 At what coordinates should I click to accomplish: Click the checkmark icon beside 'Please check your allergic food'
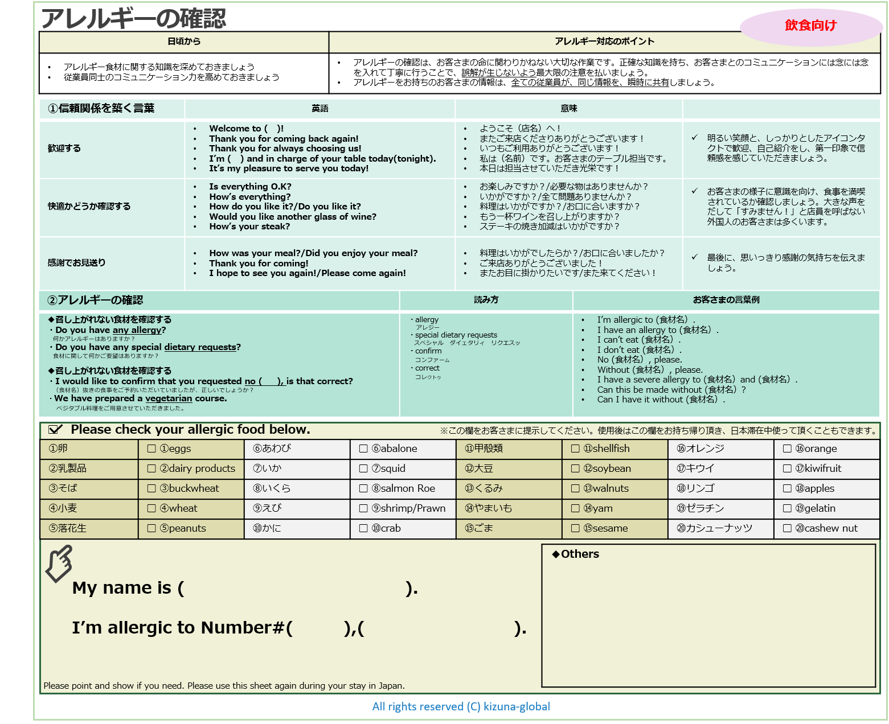tap(56, 430)
